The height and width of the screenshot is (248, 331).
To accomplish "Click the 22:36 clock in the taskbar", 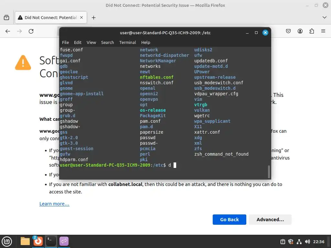I will 318,242.
